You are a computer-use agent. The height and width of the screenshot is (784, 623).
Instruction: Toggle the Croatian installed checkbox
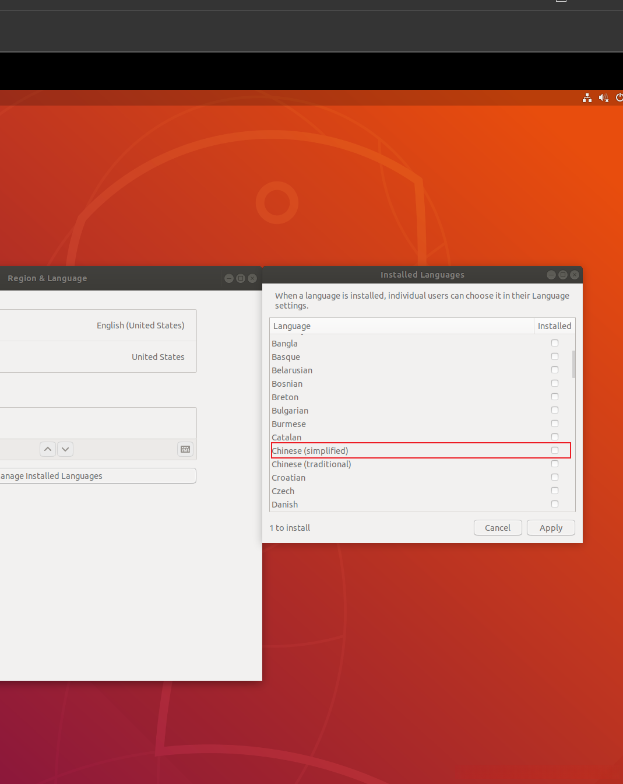pos(555,477)
